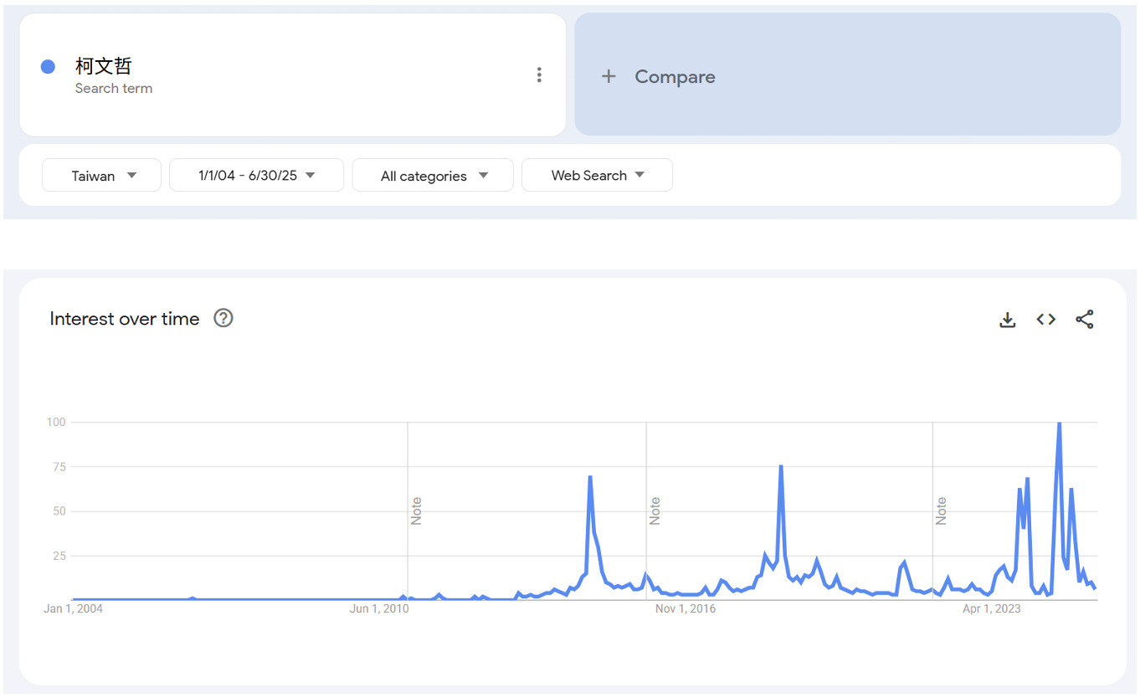
Task: Open the All categories dropdown
Action: (433, 176)
